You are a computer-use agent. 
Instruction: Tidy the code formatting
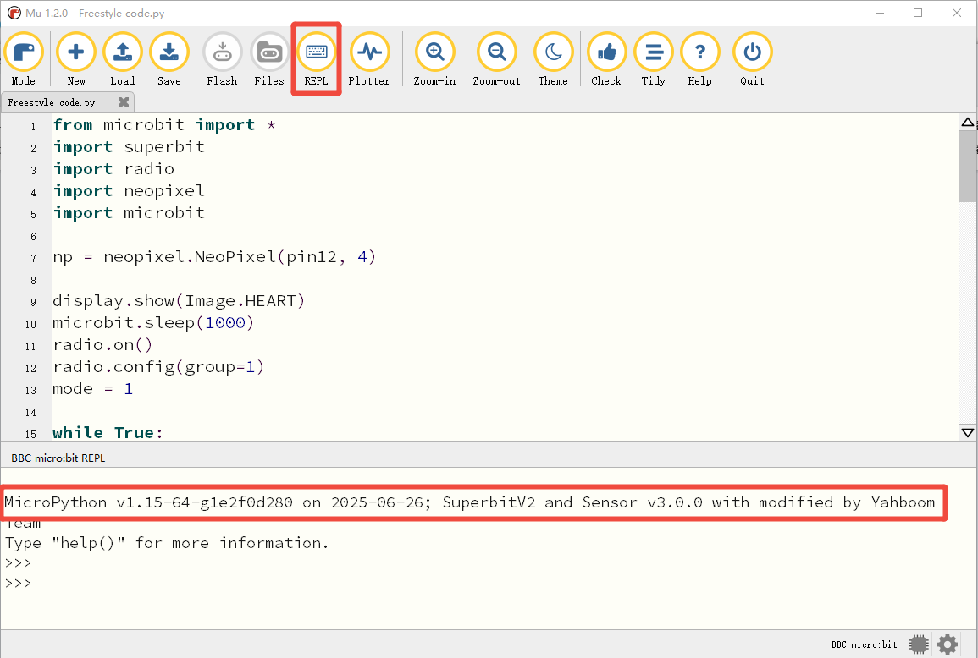click(654, 59)
